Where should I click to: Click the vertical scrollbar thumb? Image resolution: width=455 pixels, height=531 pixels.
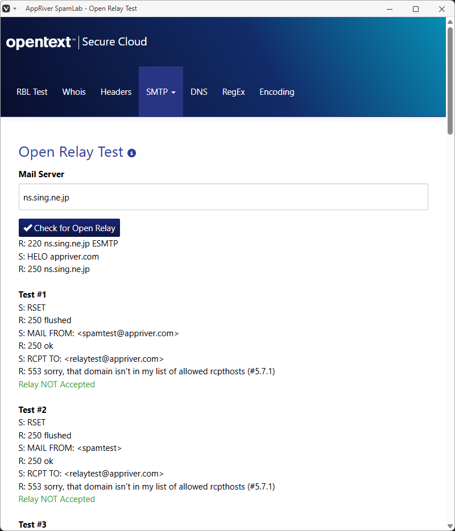coord(450,80)
